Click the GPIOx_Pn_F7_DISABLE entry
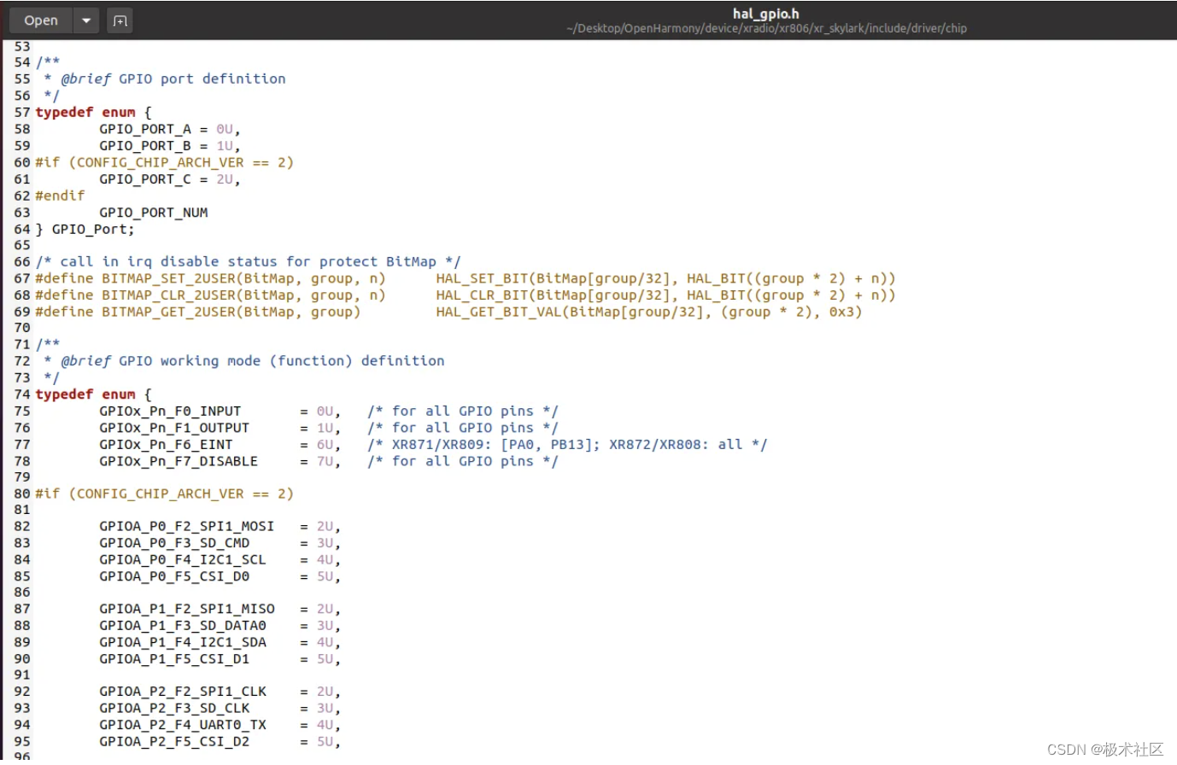This screenshot has height=765, width=1177. tap(179, 461)
